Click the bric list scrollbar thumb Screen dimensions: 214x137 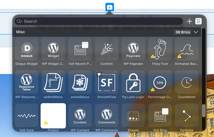point(204,111)
